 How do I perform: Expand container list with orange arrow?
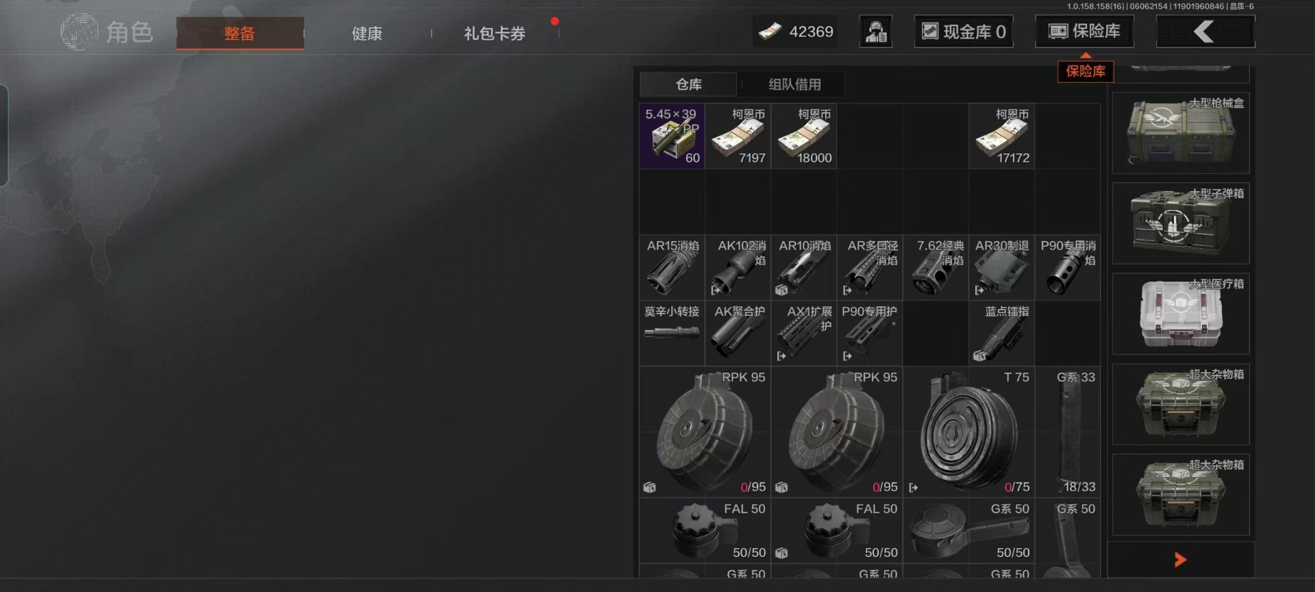1180,560
